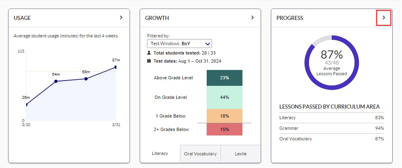Select the Above Grade Level 23% bar

[x=225, y=78]
